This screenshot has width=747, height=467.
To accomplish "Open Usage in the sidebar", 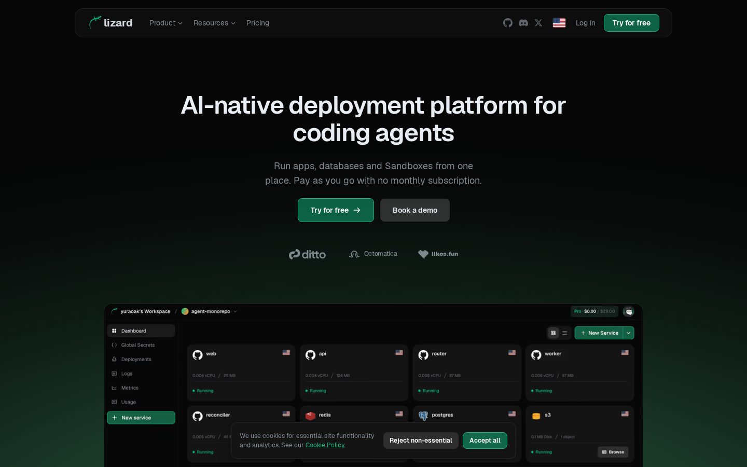I will click(x=141, y=402).
